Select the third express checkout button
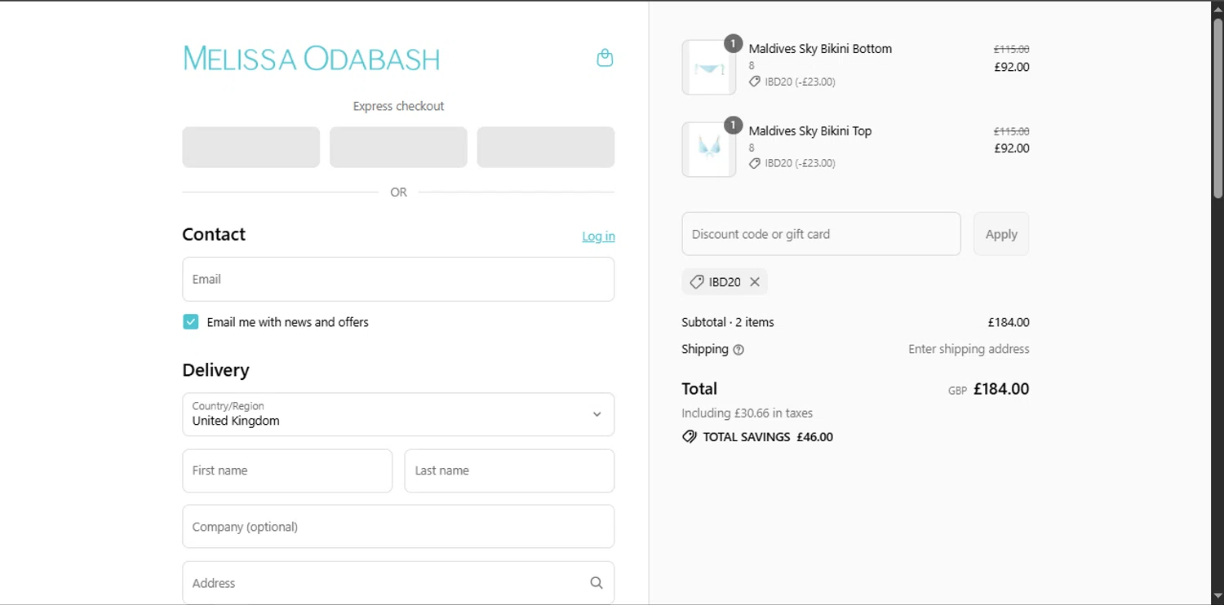 pos(546,147)
